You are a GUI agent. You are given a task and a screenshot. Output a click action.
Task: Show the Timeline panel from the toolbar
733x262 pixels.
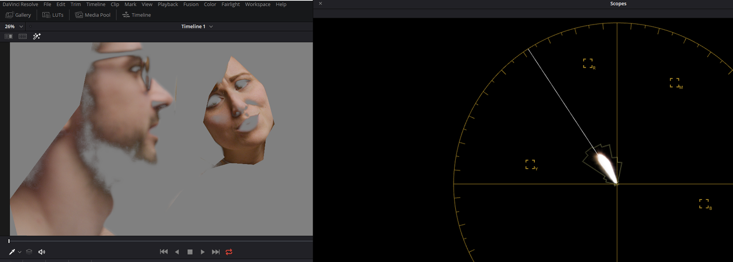[136, 15]
